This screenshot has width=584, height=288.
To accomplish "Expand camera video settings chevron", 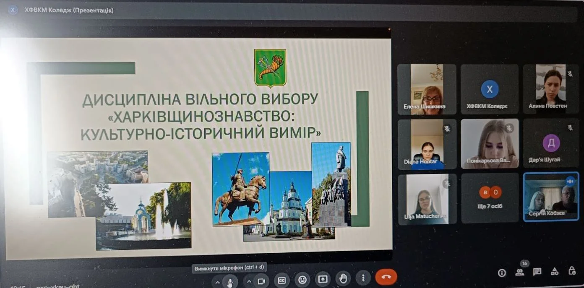I will tap(248, 281).
